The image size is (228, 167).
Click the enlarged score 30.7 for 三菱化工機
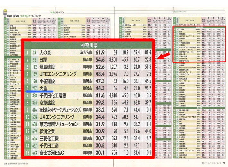(x=100, y=138)
